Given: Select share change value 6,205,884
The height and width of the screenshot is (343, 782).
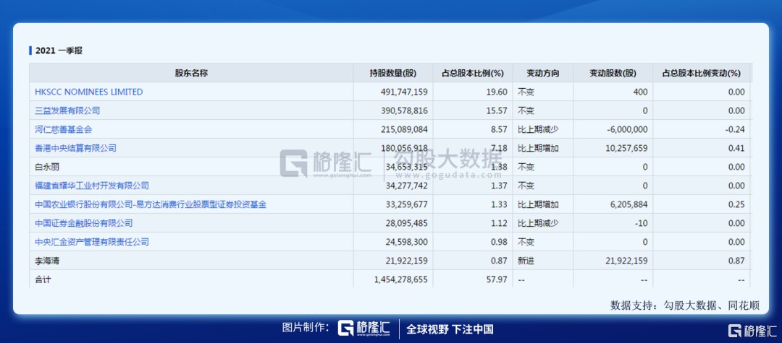Looking at the screenshot, I should 628,204.
